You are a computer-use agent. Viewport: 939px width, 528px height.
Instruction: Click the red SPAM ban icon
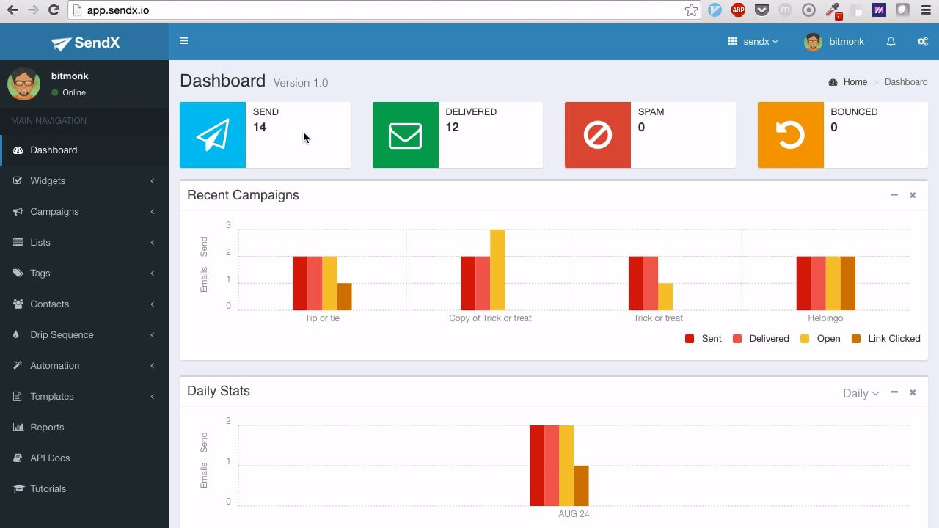tap(597, 135)
